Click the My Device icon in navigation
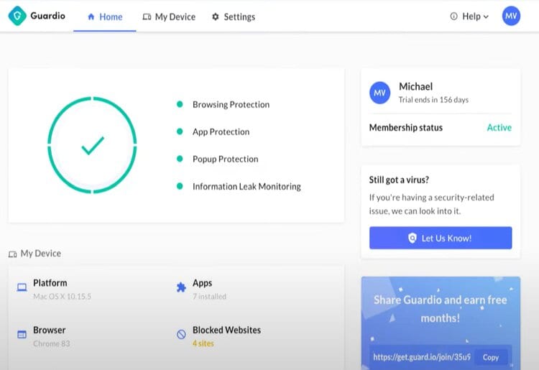Viewport: 539px width, 370px height. click(147, 17)
